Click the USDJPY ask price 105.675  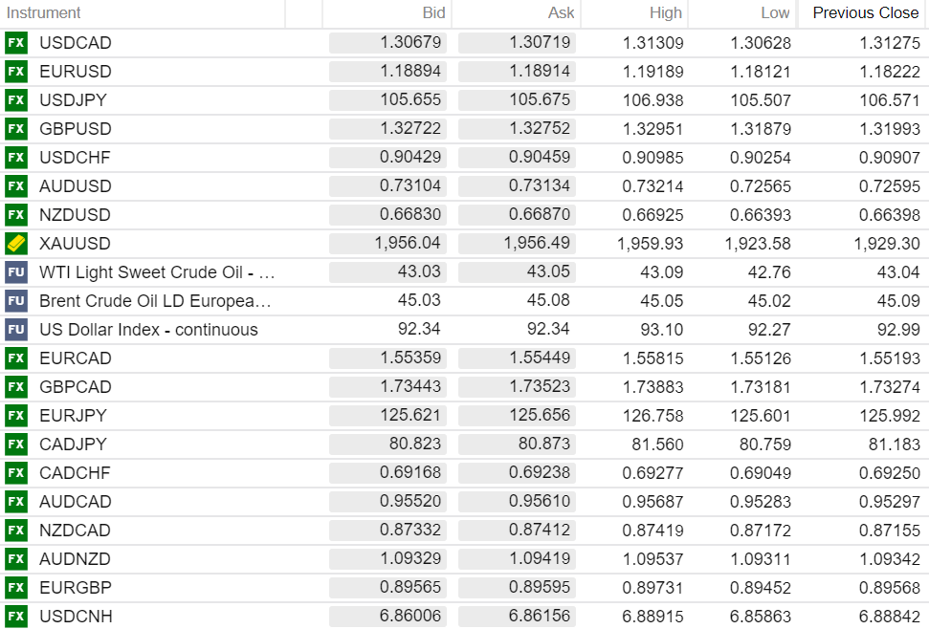539,100
